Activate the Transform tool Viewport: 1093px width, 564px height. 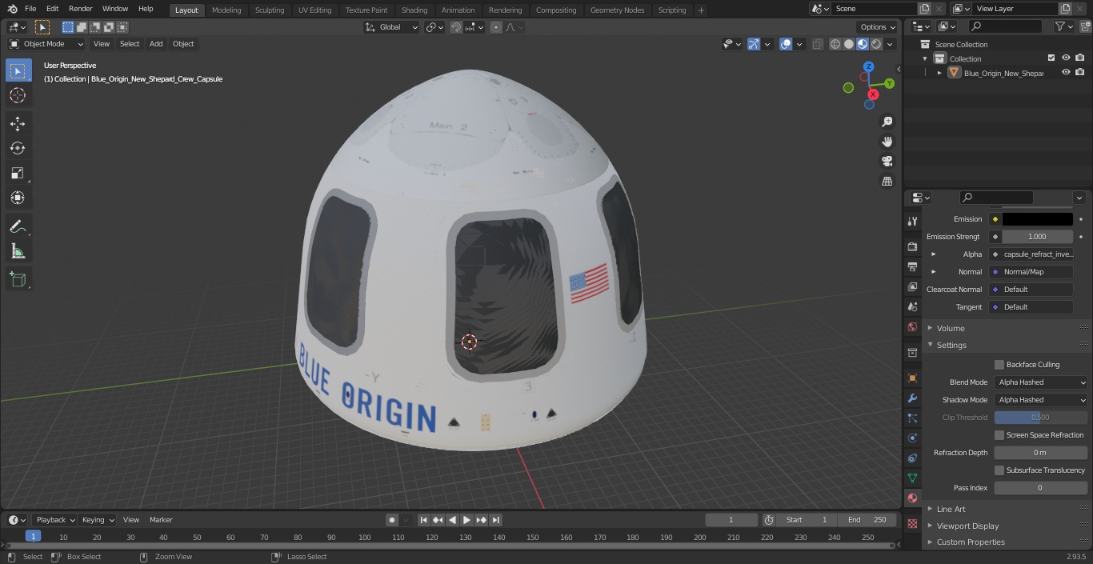tap(18, 198)
